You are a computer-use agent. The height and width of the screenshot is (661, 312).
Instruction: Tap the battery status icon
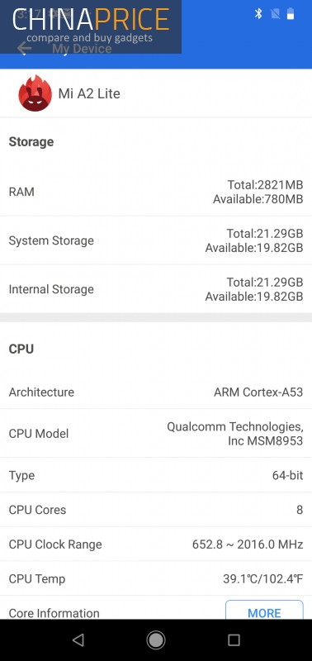click(x=291, y=14)
